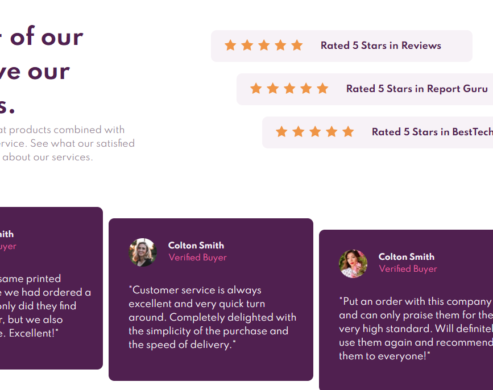
Task: Click 'Rated 5 Stars in Reviews' text
Action: click(380, 45)
